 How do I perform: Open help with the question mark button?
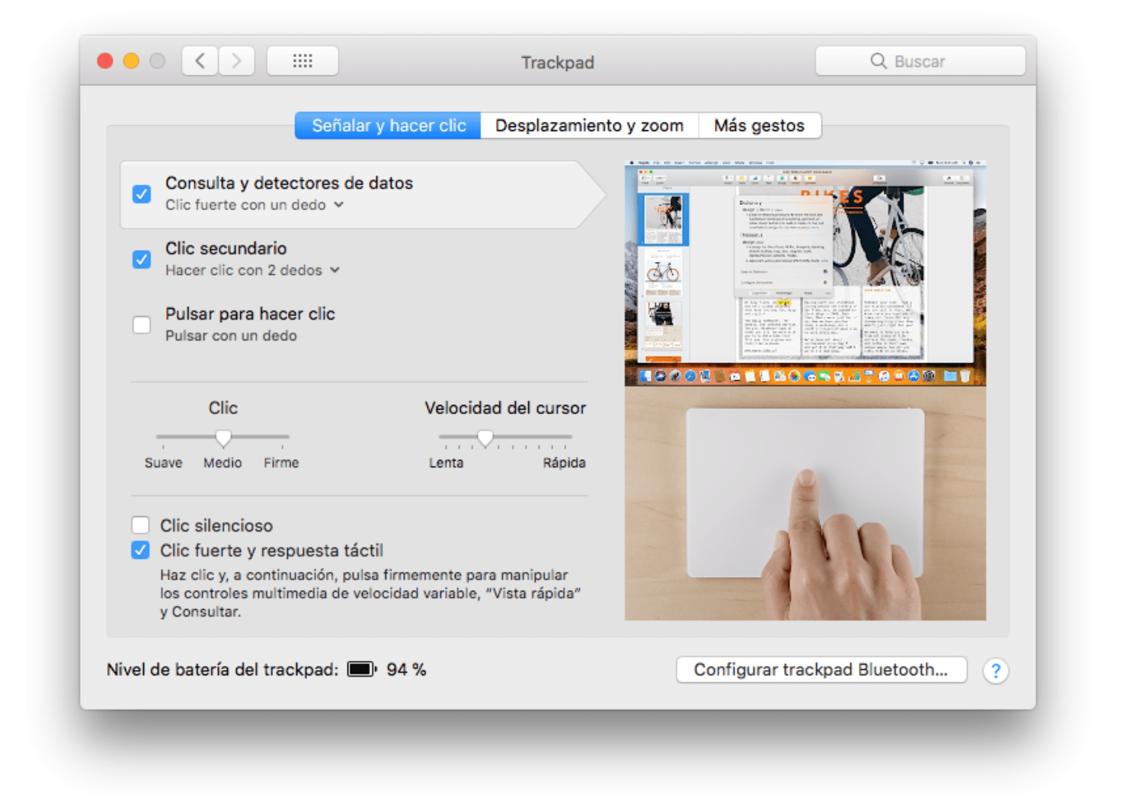[x=995, y=671]
